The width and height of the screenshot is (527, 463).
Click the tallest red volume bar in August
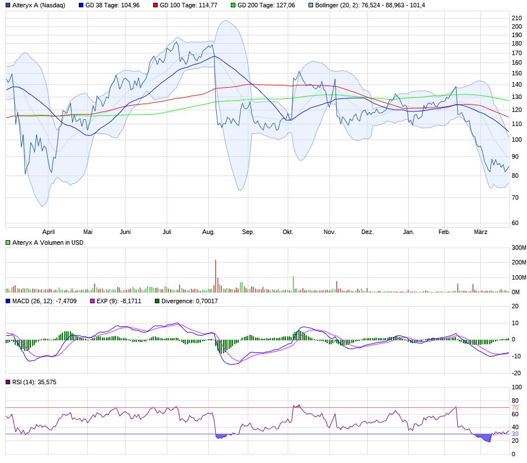[x=216, y=276]
